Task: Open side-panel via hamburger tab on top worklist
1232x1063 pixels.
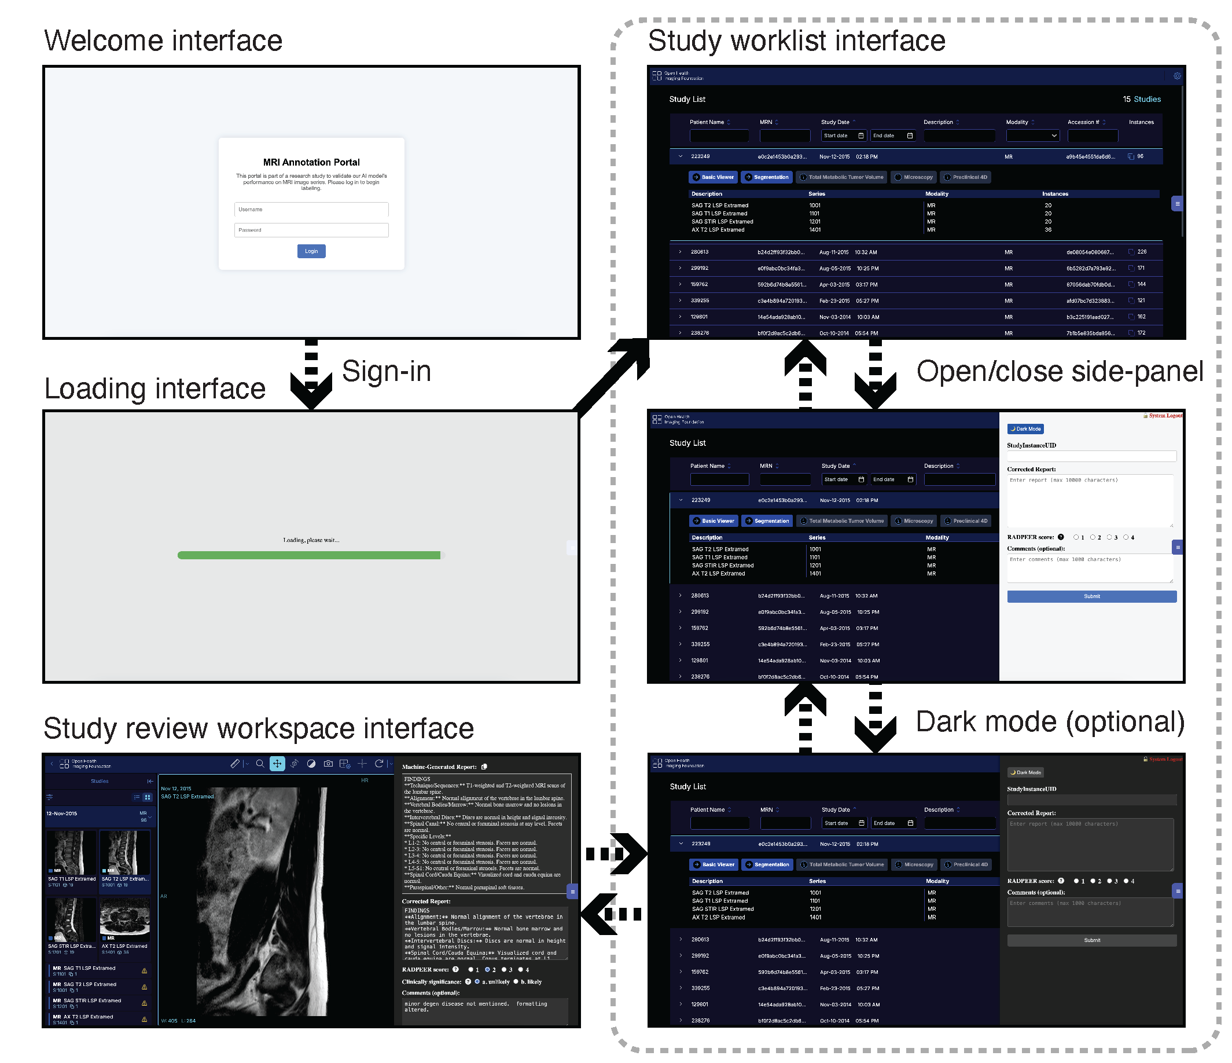Action: pyautogui.click(x=1177, y=203)
